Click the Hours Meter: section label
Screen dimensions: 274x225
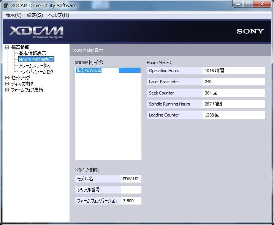click(x=159, y=63)
